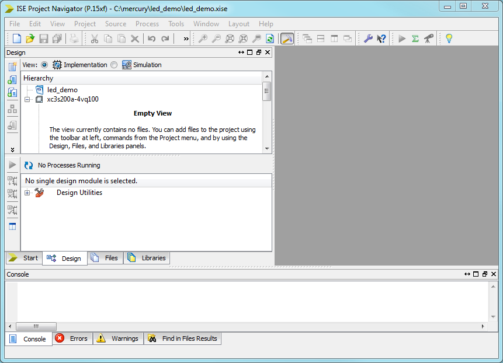
Task: Open the Tools menu
Action: point(176,24)
